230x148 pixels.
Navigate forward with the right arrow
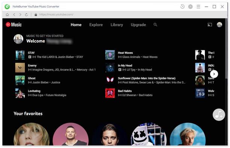tap(20, 15)
